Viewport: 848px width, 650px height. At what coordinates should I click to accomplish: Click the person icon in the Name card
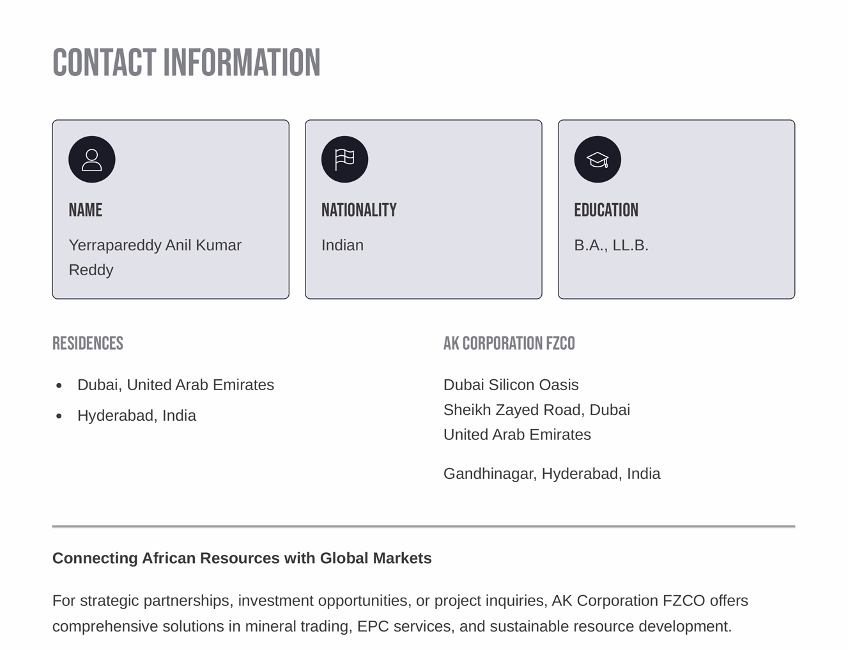[x=92, y=160]
